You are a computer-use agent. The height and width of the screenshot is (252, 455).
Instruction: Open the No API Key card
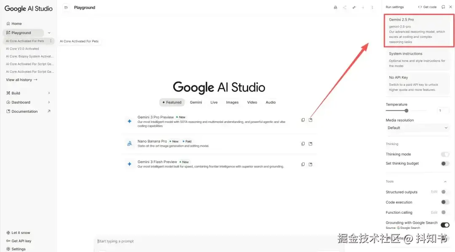[418, 83]
